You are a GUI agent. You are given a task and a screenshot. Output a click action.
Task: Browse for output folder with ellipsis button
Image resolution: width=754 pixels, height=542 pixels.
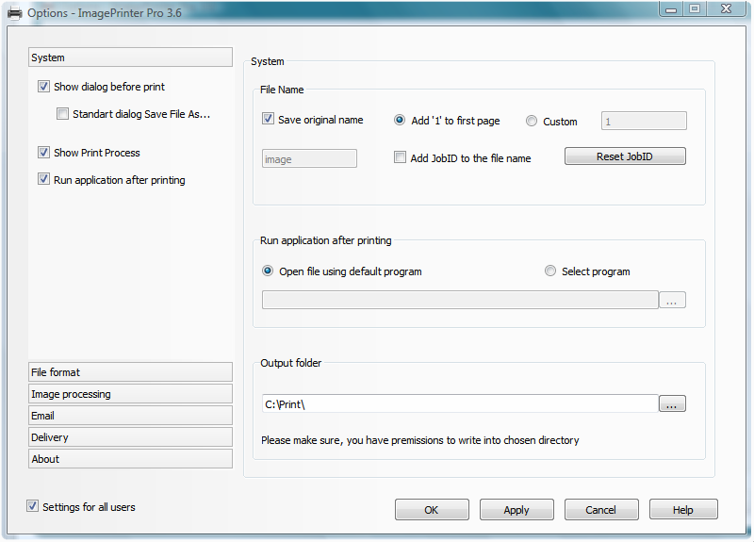point(672,404)
